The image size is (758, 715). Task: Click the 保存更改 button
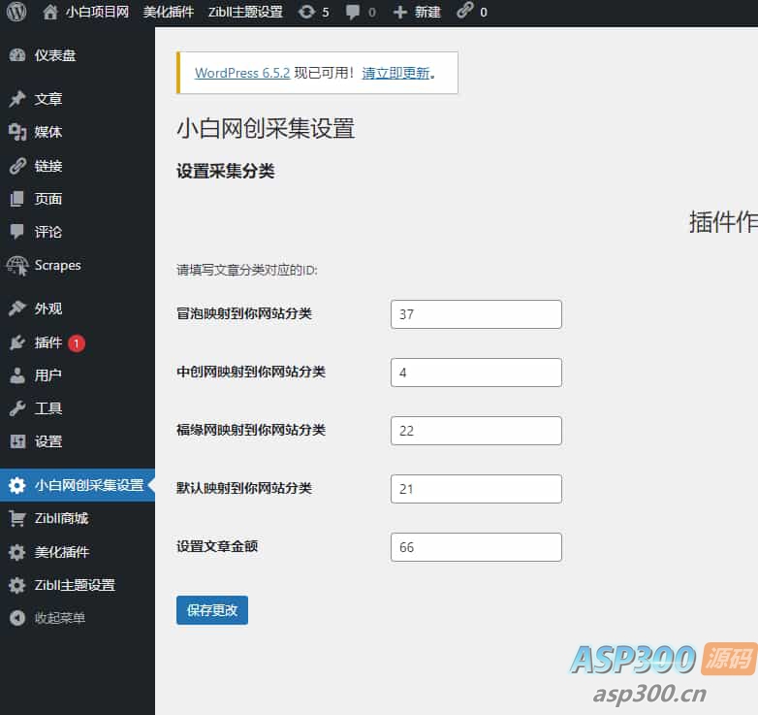point(212,610)
